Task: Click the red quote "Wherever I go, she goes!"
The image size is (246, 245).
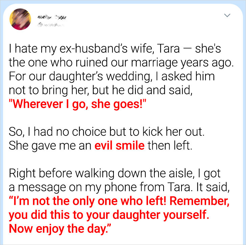Action: [77, 104]
